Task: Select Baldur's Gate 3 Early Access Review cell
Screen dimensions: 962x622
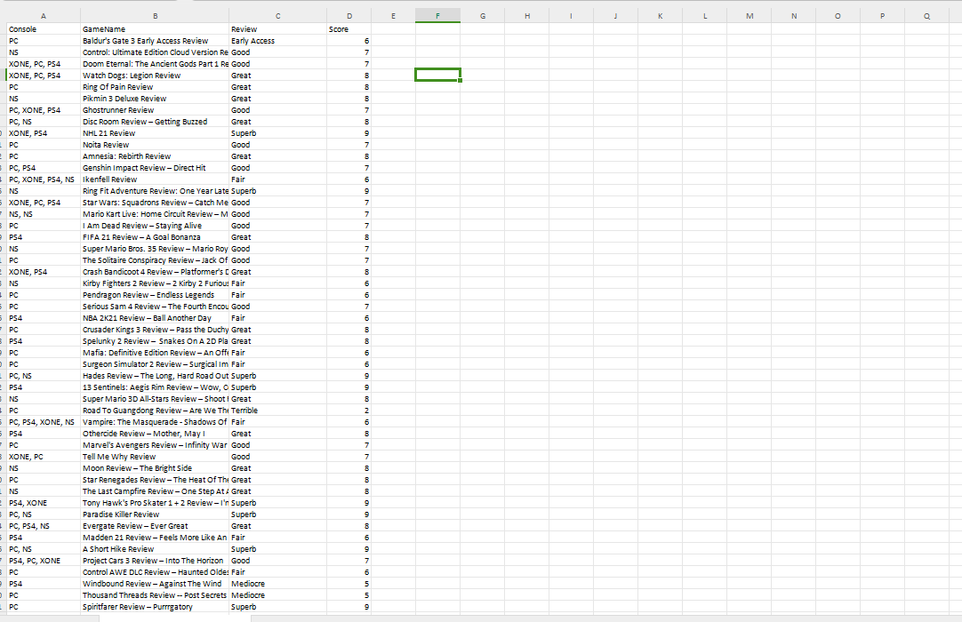Action: 155,41
